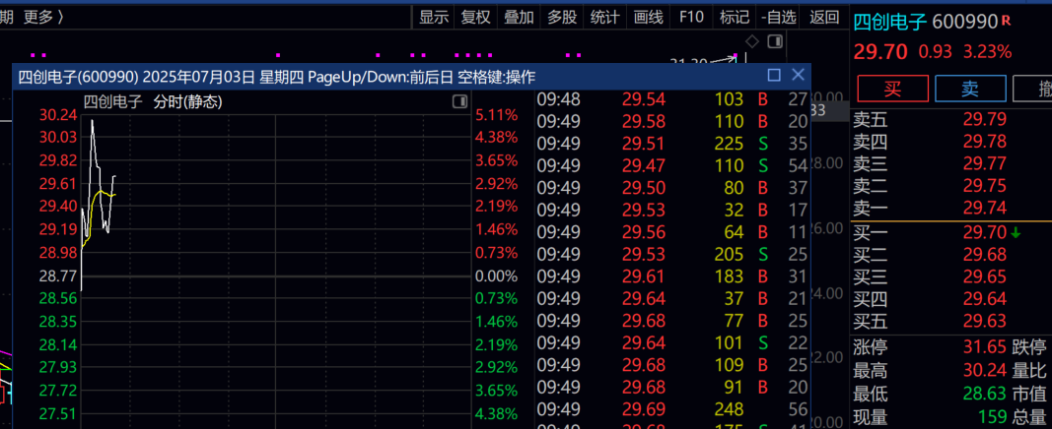Click the diamond marker icon above chart
The image size is (1052, 429).
[752, 41]
